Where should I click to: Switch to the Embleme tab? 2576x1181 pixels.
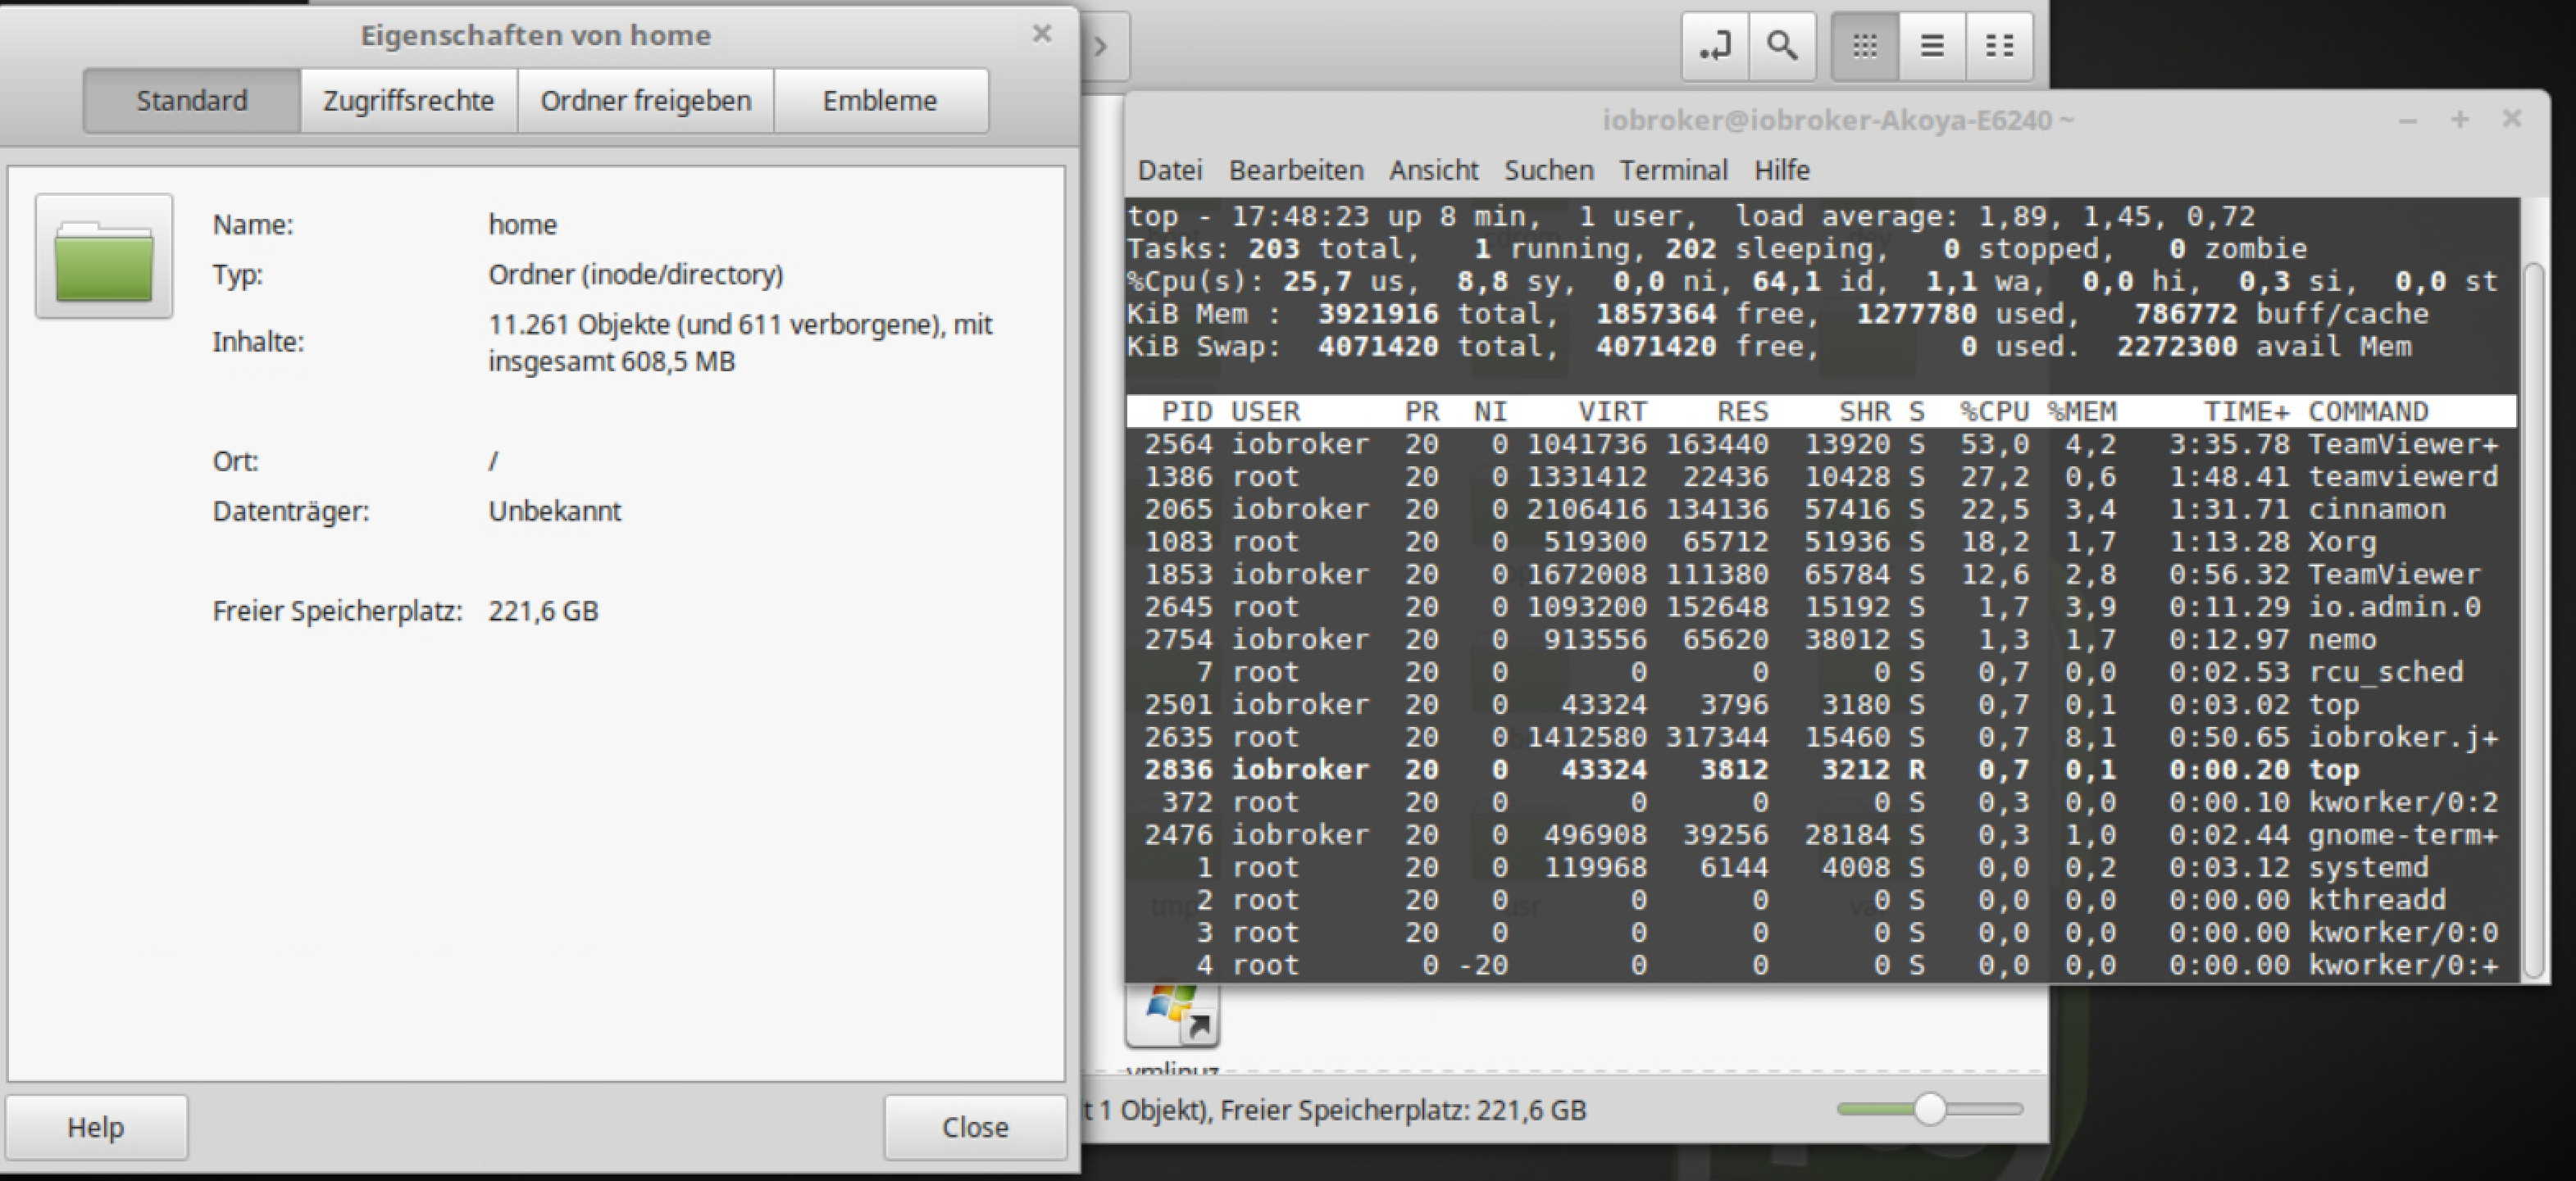coord(880,101)
